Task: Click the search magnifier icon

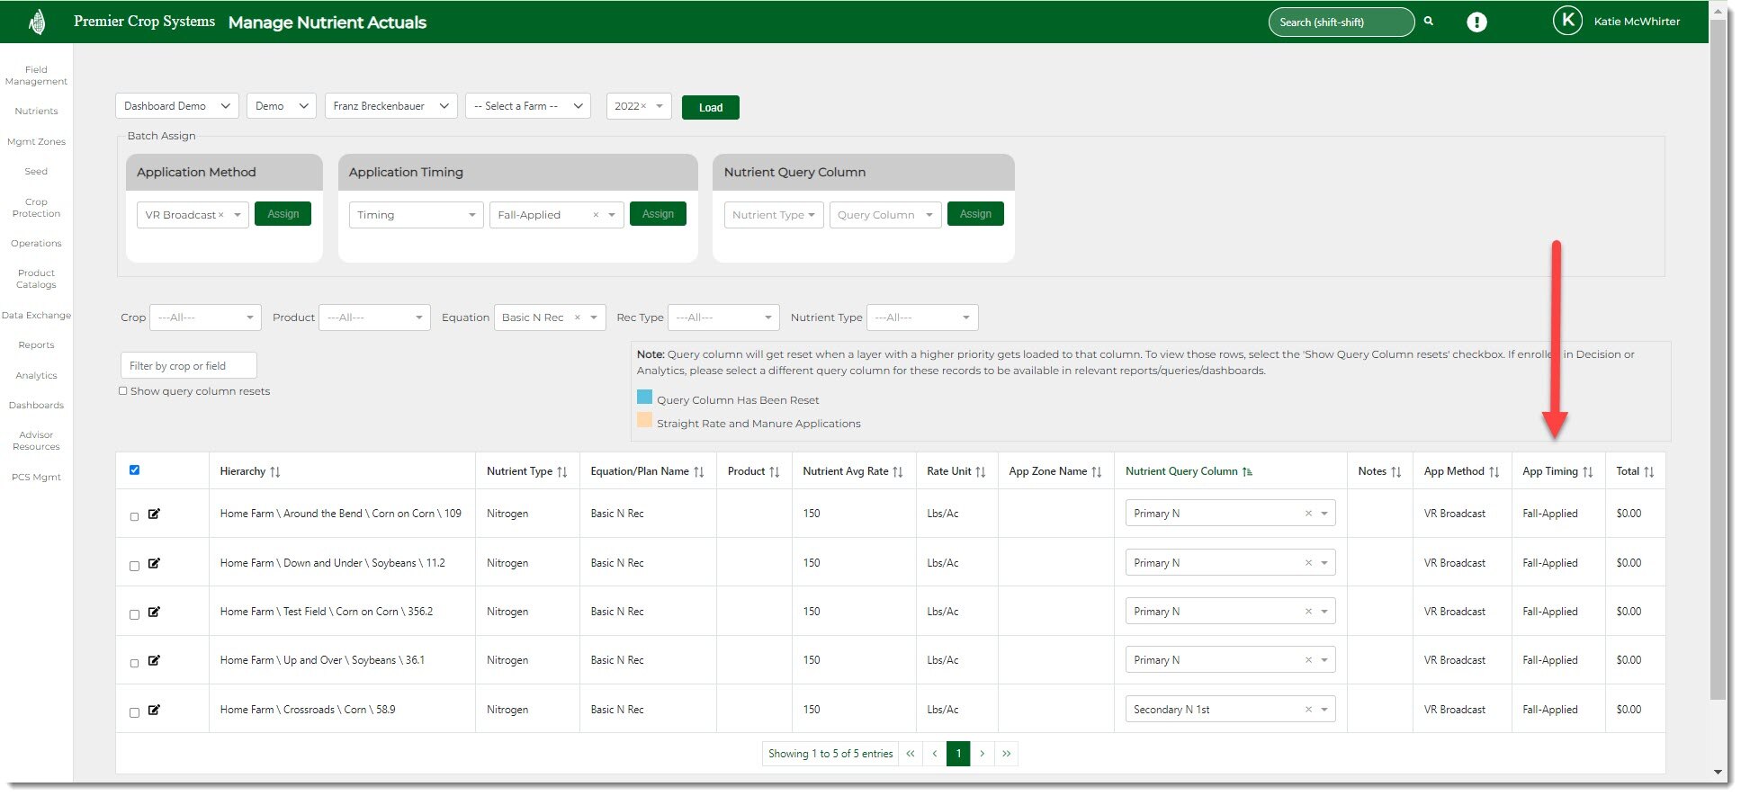Action: point(1428,22)
